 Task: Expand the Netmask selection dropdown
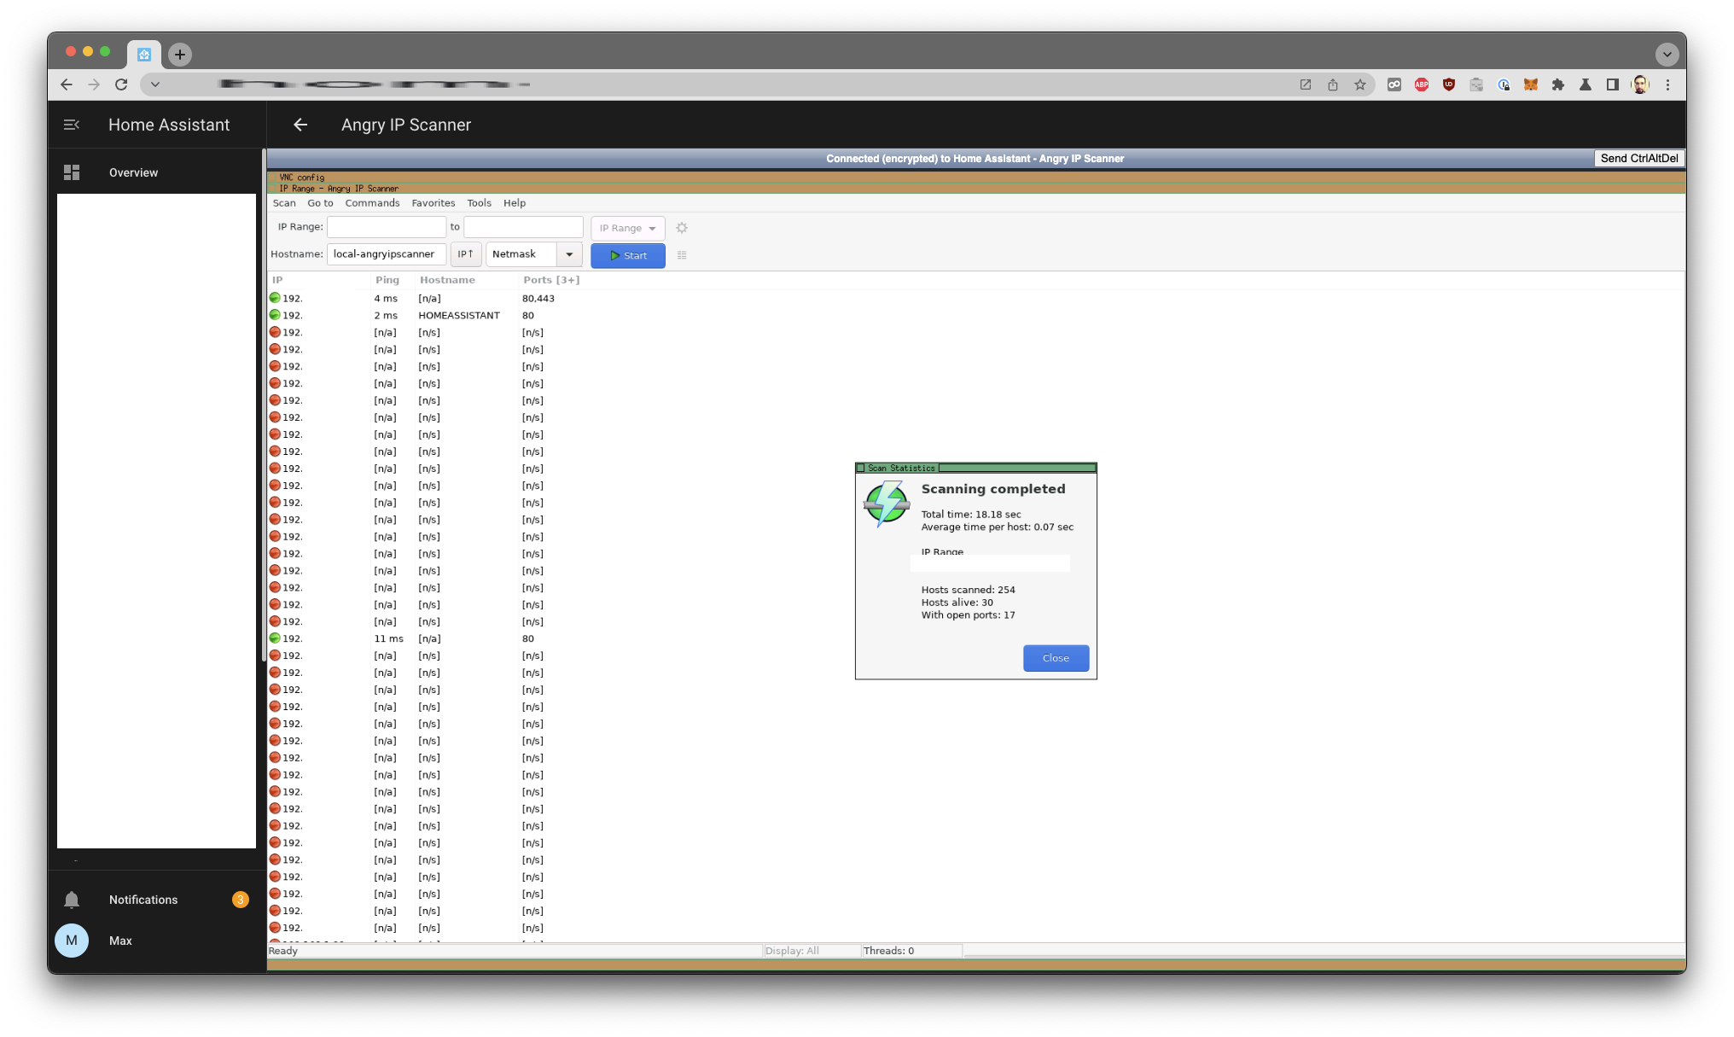point(569,253)
